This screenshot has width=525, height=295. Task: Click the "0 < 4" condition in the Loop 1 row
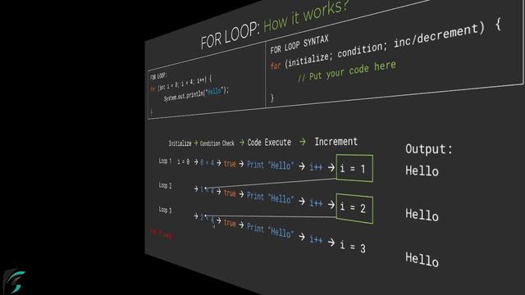click(207, 163)
